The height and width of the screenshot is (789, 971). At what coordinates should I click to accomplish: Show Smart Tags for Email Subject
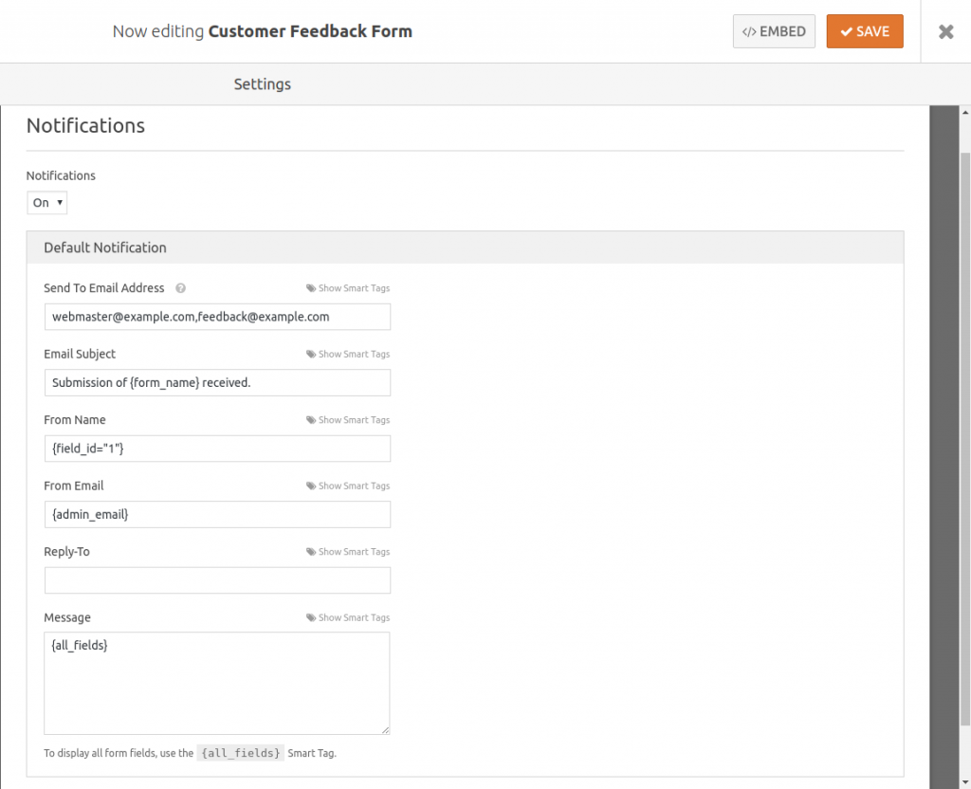coord(348,354)
